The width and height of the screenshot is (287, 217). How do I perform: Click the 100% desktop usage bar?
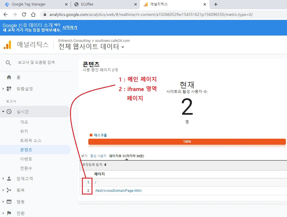click(187, 142)
